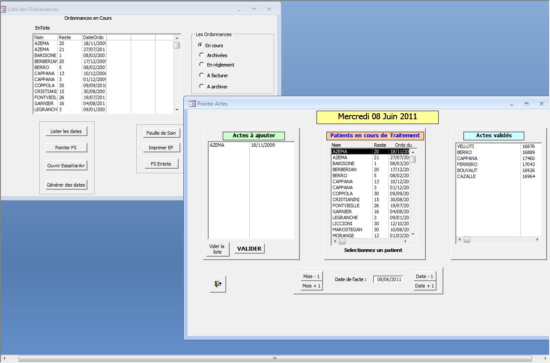The height and width of the screenshot is (363, 550).
Task: Click the Pointer FS button
Action: pos(66,148)
